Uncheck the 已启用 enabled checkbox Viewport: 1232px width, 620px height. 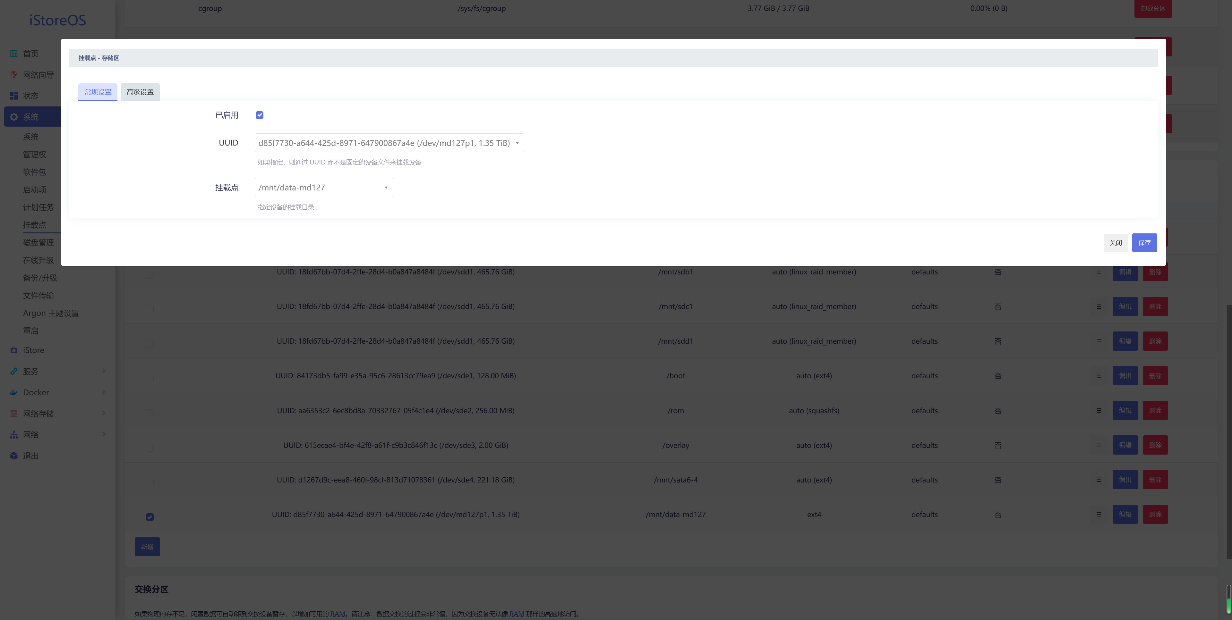[260, 115]
